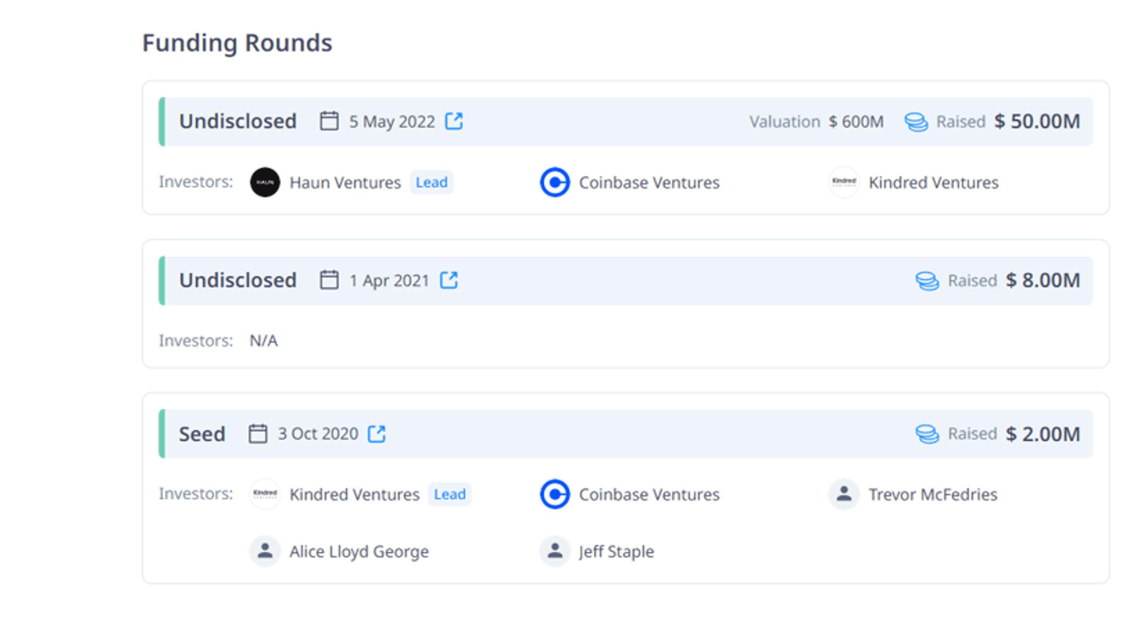
Task: Click the Seed round title
Action: coord(202,433)
